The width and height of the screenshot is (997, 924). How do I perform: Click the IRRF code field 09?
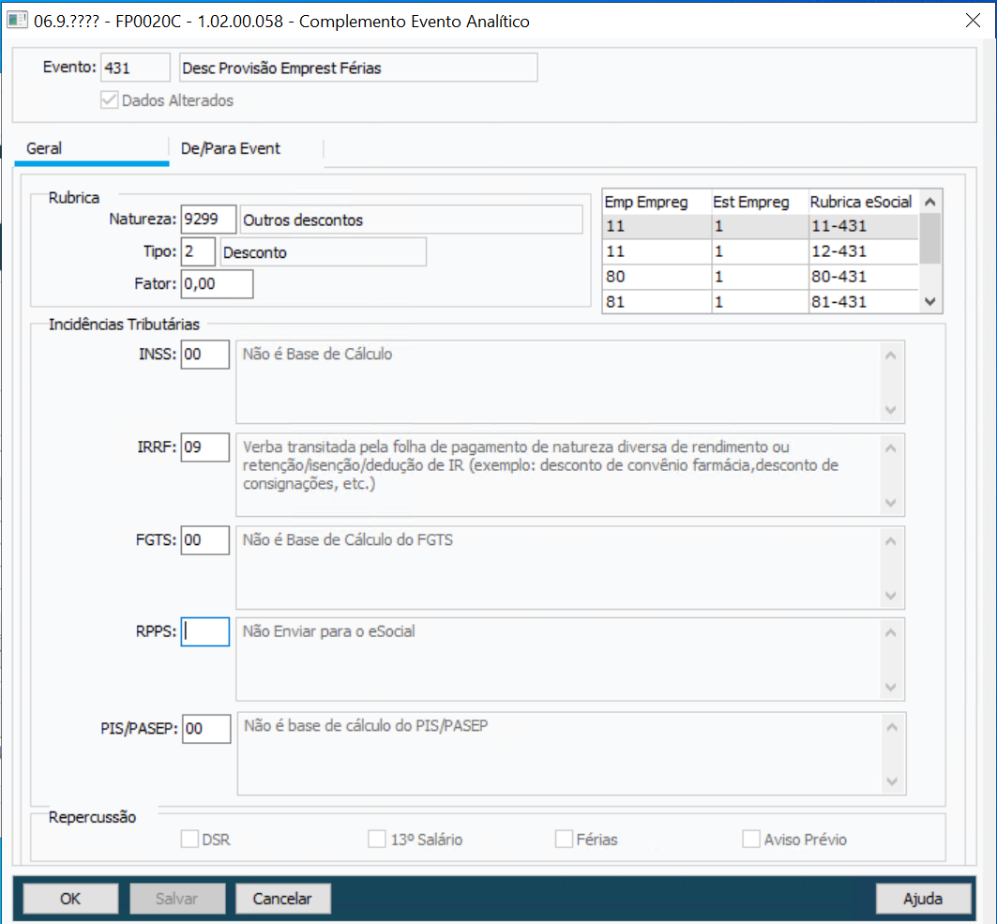click(204, 447)
